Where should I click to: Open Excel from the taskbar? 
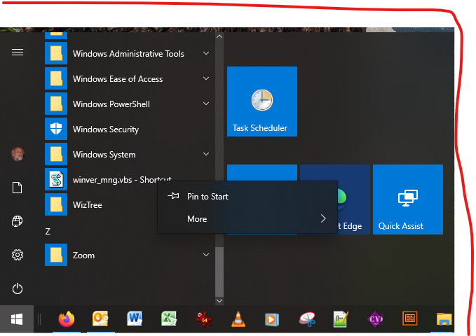(x=169, y=319)
